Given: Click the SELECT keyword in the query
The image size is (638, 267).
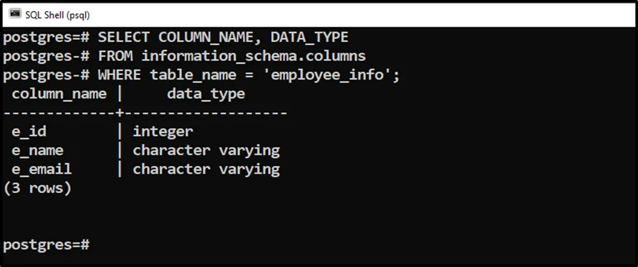Looking at the screenshot, I should 124,38.
